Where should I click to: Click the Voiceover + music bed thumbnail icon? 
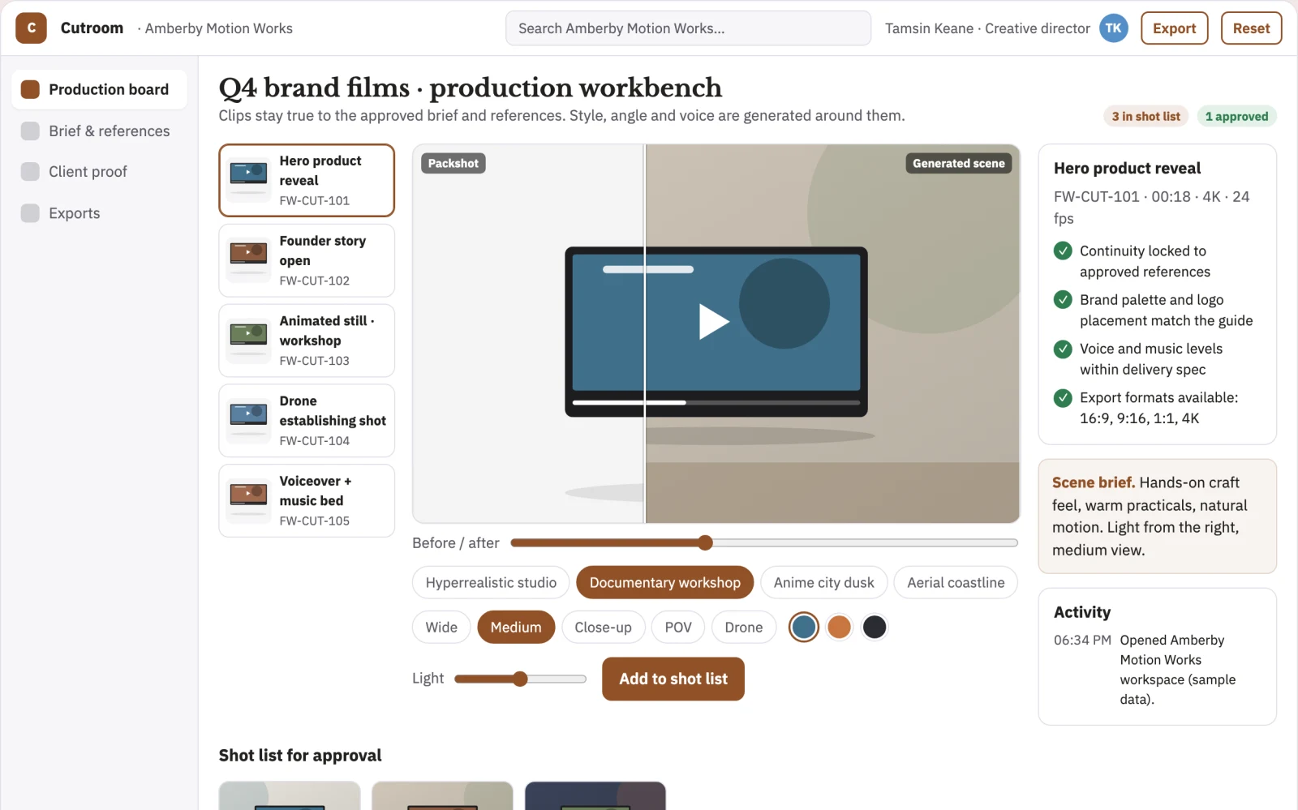click(248, 500)
